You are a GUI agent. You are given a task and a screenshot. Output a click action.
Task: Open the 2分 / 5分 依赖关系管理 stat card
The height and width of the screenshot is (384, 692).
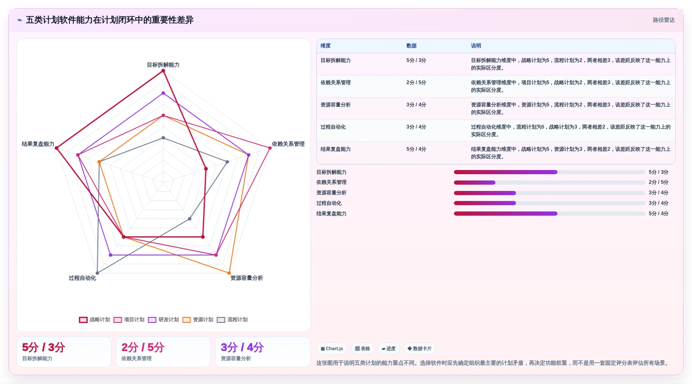[x=163, y=352]
